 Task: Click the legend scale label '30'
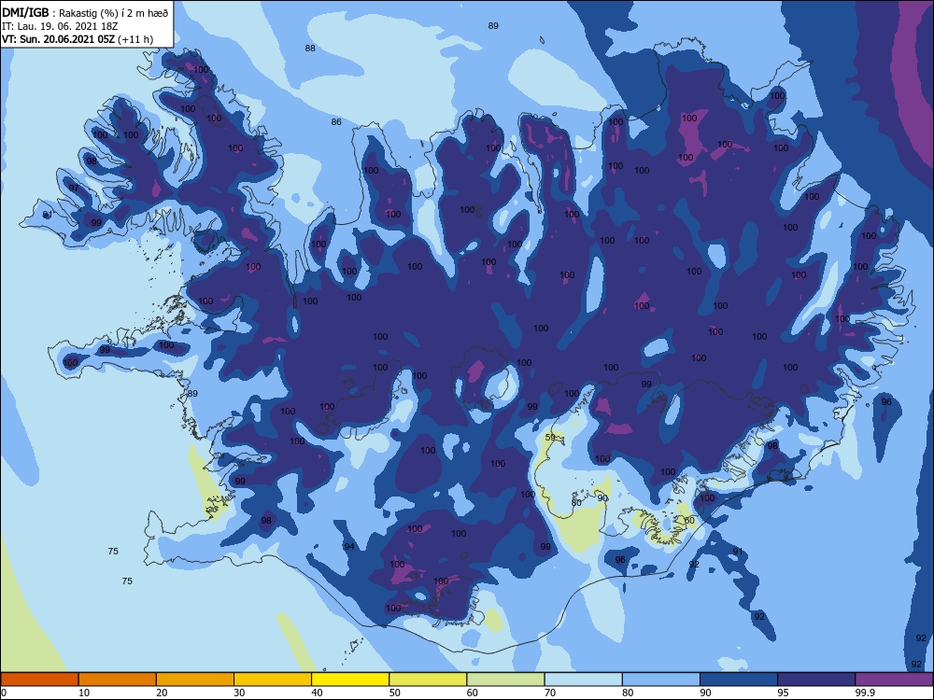(x=239, y=693)
